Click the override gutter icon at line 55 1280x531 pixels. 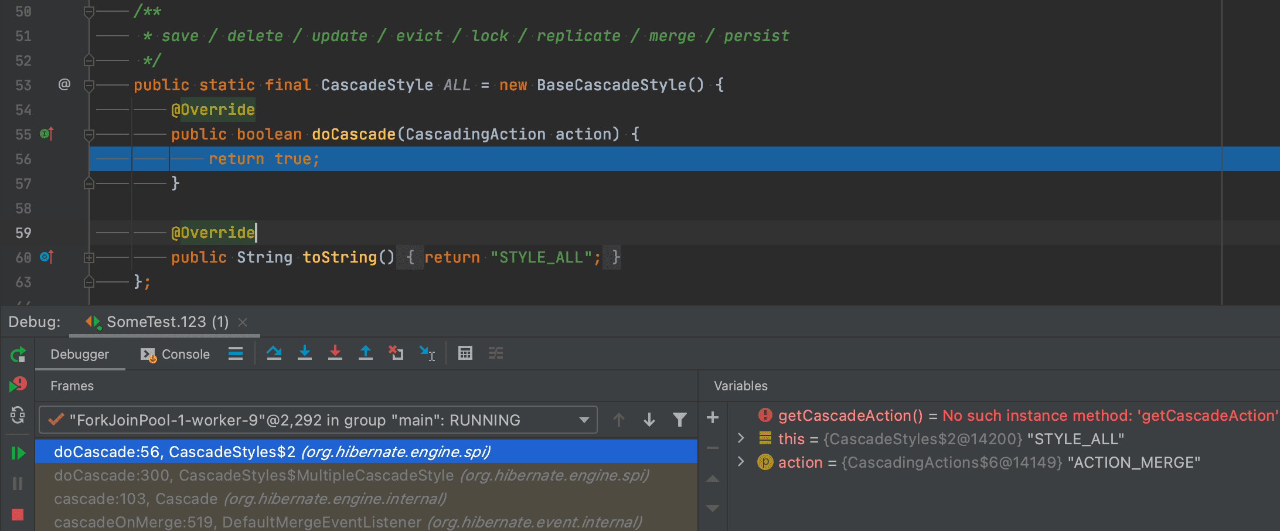(47, 134)
